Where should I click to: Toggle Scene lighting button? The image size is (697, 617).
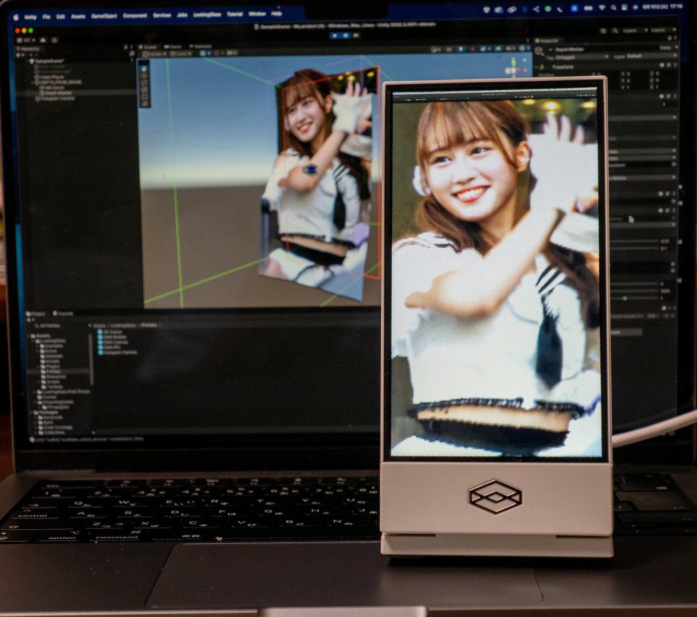[x=462, y=49]
